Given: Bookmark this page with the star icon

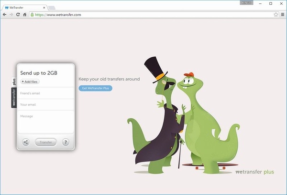Looking at the screenshot, I should pos(276,15).
